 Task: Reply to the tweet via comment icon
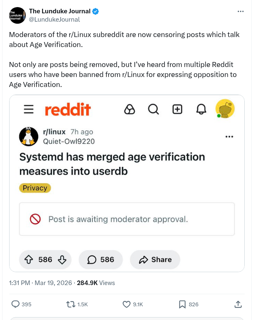pos(15,304)
